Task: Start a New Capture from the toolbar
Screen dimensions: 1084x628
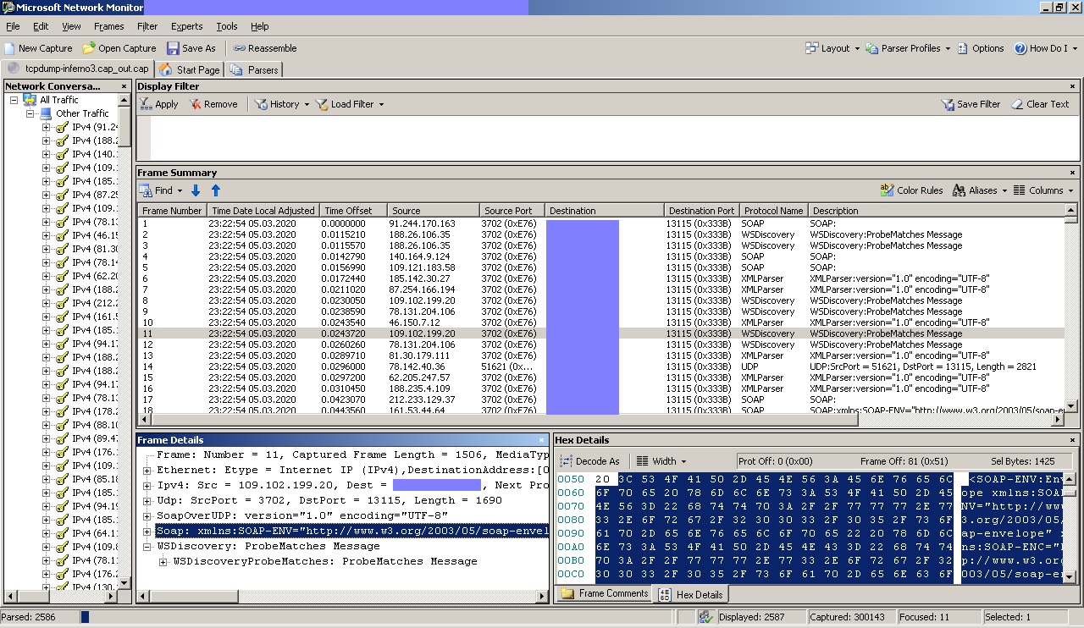Action: 38,48
